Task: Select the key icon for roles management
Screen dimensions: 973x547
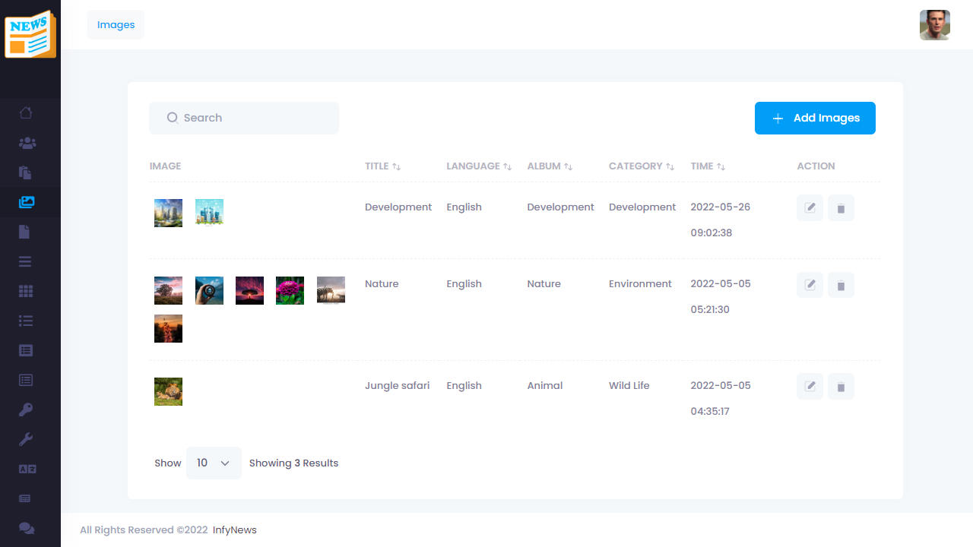Action: [25, 409]
